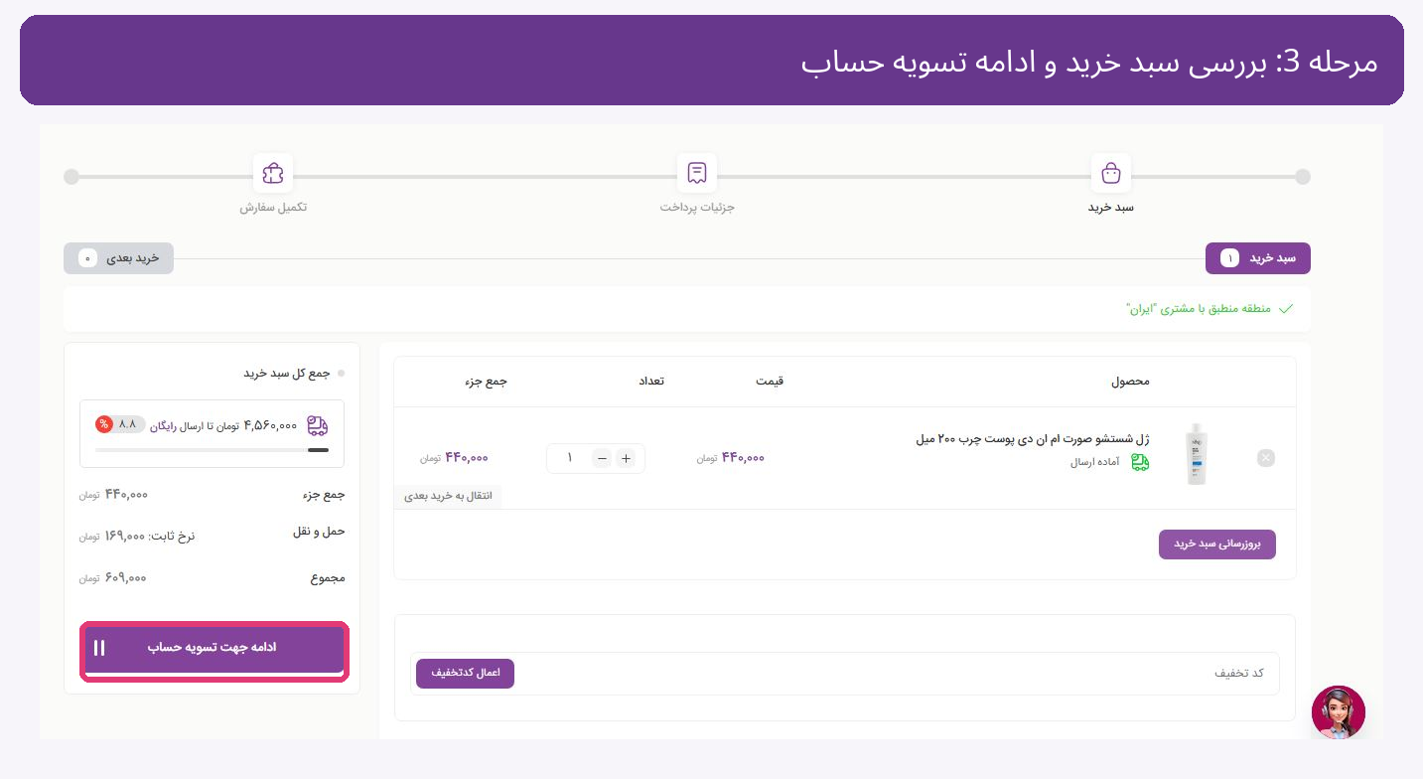Image resolution: width=1423 pixels, height=779 pixels.
Task: Click the quantity field showing ۱
Action: (x=570, y=458)
